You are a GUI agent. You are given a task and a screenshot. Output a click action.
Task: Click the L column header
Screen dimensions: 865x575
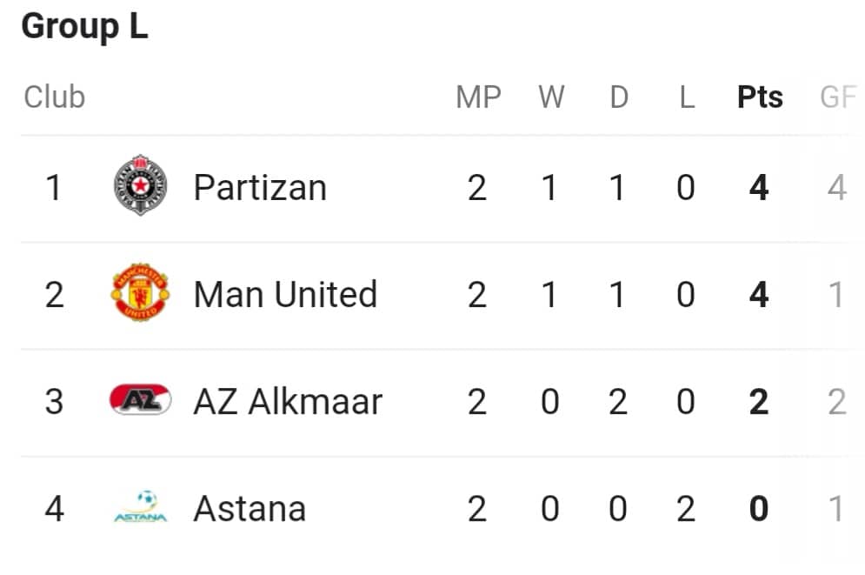(687, 97)
